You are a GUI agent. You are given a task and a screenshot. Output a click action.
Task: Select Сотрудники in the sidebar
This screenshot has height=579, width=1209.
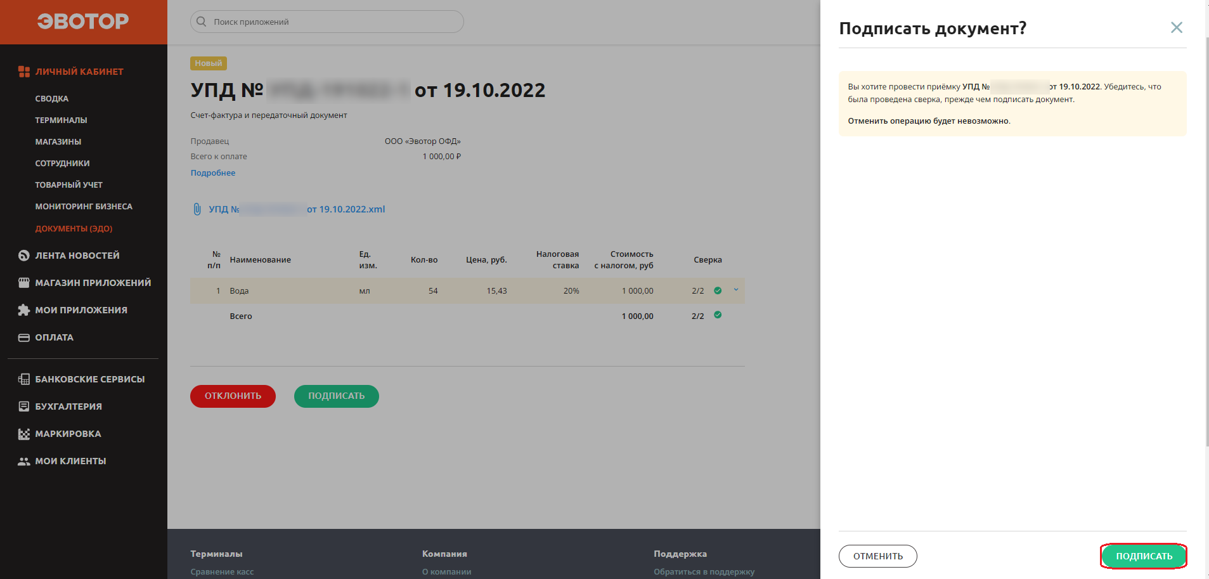[62, 164]
